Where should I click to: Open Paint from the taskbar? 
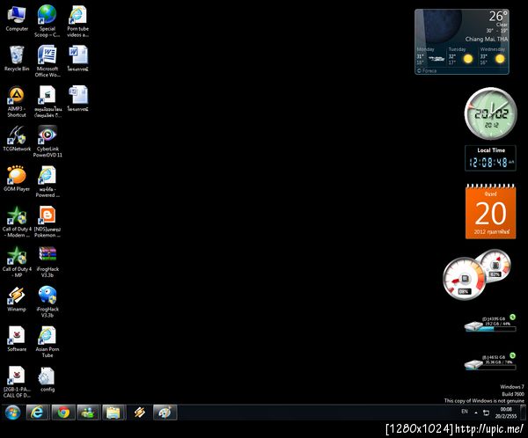[165, 412]
